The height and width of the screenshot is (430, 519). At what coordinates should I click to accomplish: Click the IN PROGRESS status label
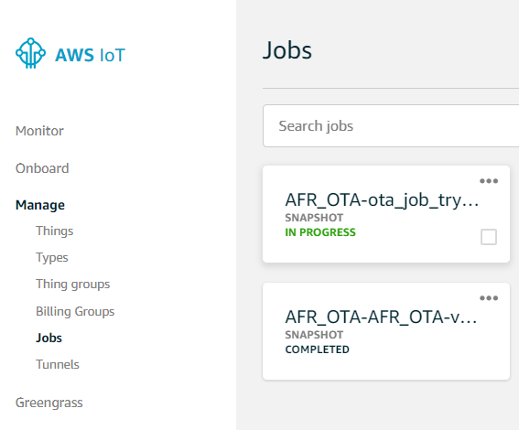point(320,232)
